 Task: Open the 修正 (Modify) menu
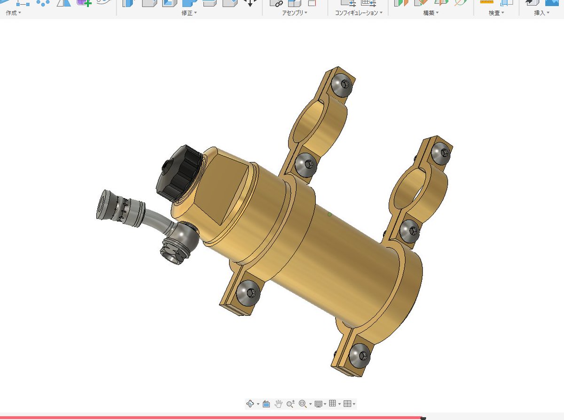point(189,13)
